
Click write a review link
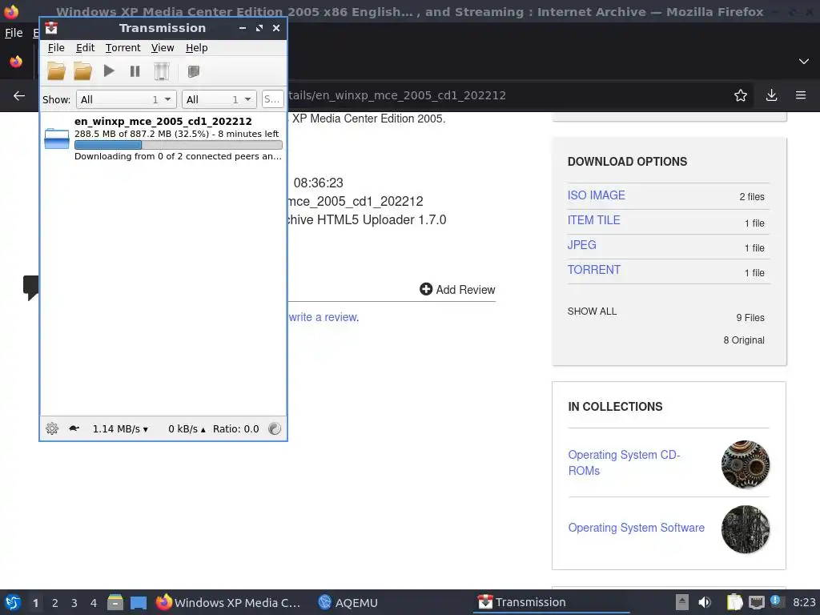tap(324, 317)
